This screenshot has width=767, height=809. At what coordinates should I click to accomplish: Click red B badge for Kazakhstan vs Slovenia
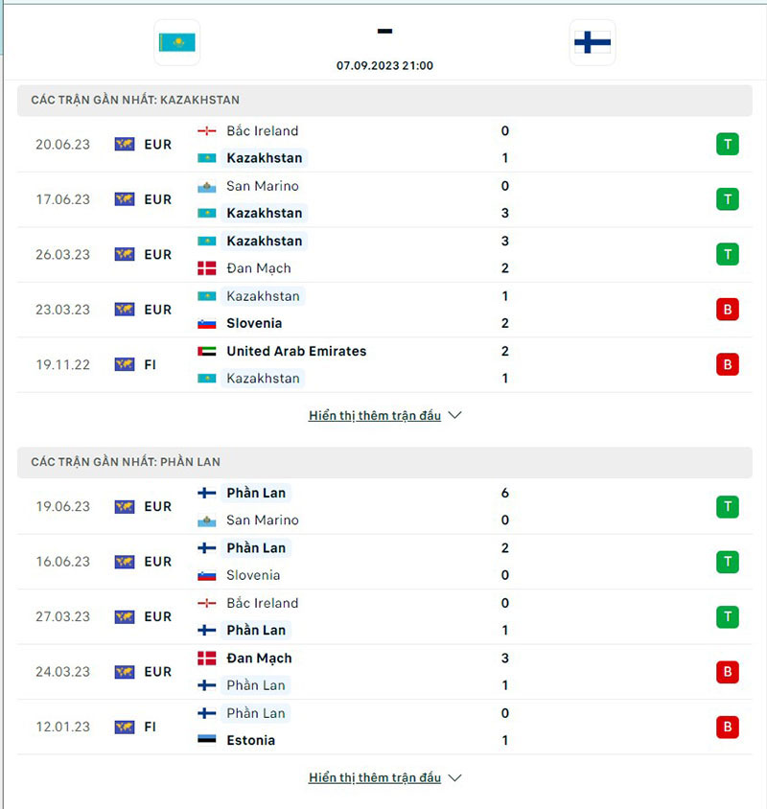727,310
